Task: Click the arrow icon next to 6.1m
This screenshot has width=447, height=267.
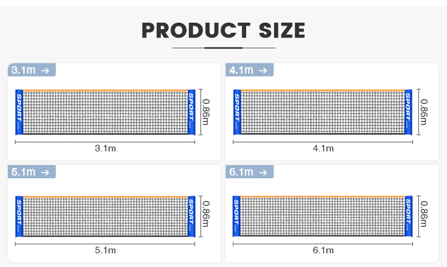Action: pyautogui.click(x=263, y=172)
